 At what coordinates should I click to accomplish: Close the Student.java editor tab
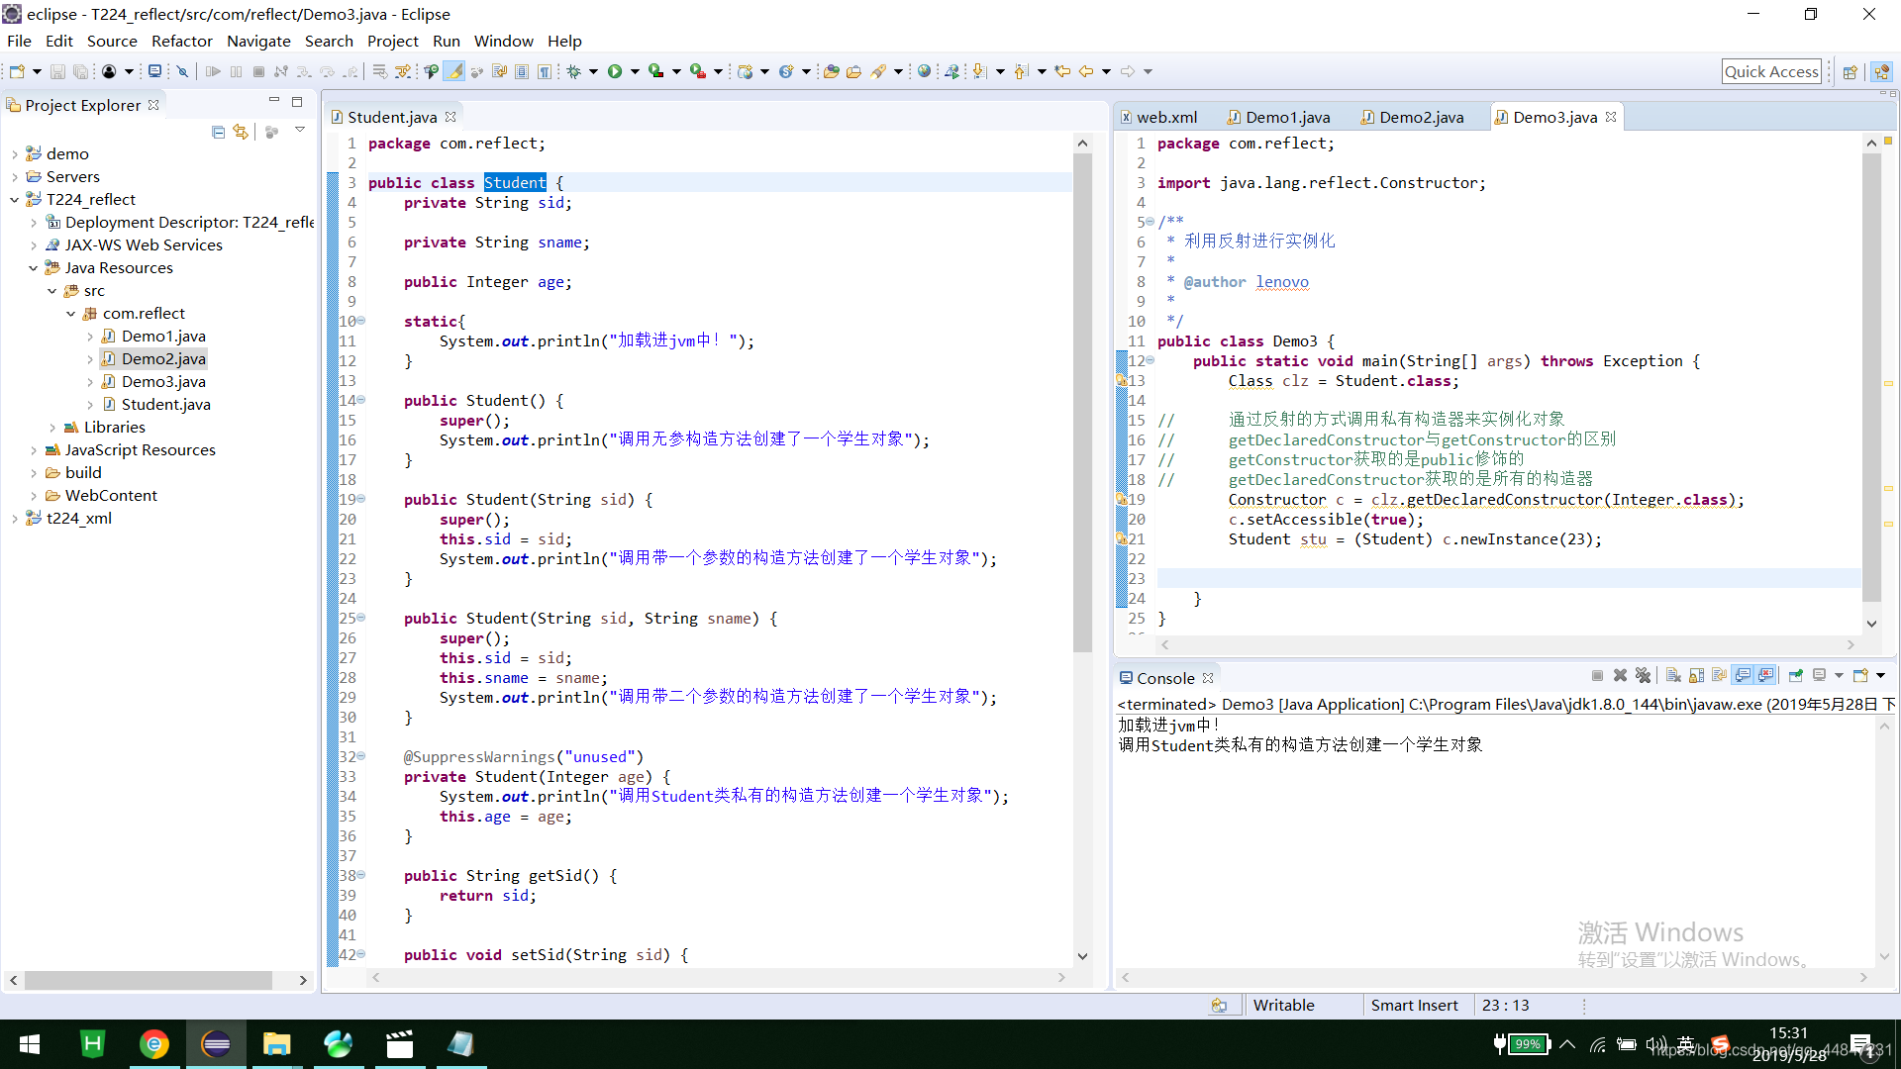(450, 117)
